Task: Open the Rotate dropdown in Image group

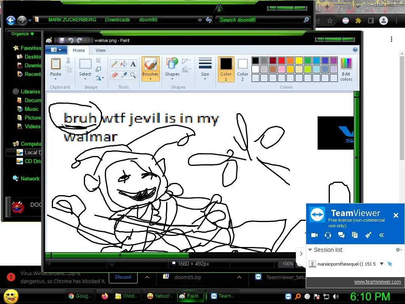Action: (x=100, y=78)
